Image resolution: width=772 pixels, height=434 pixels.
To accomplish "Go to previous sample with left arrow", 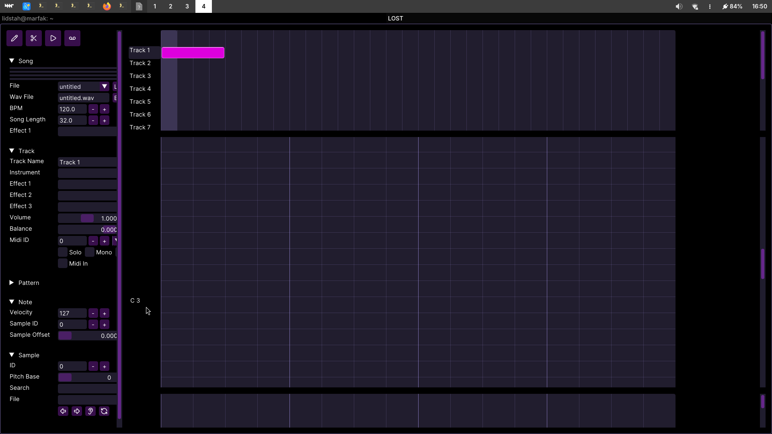I will pos(63,411).
